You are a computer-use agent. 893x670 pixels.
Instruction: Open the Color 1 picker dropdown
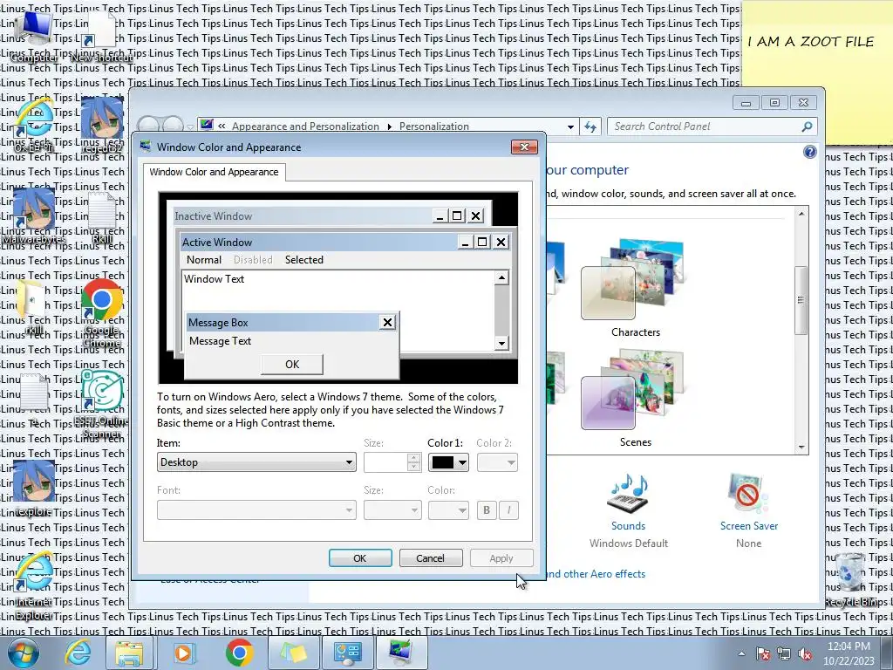[448, 462]
